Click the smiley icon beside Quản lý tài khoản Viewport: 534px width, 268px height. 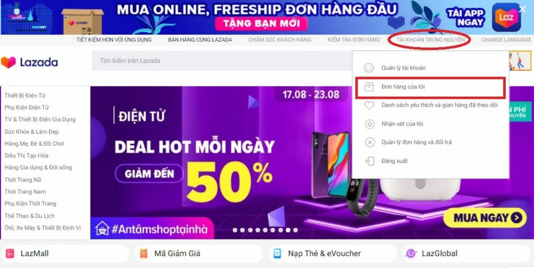pyautogui.click(x=369, y=68)
